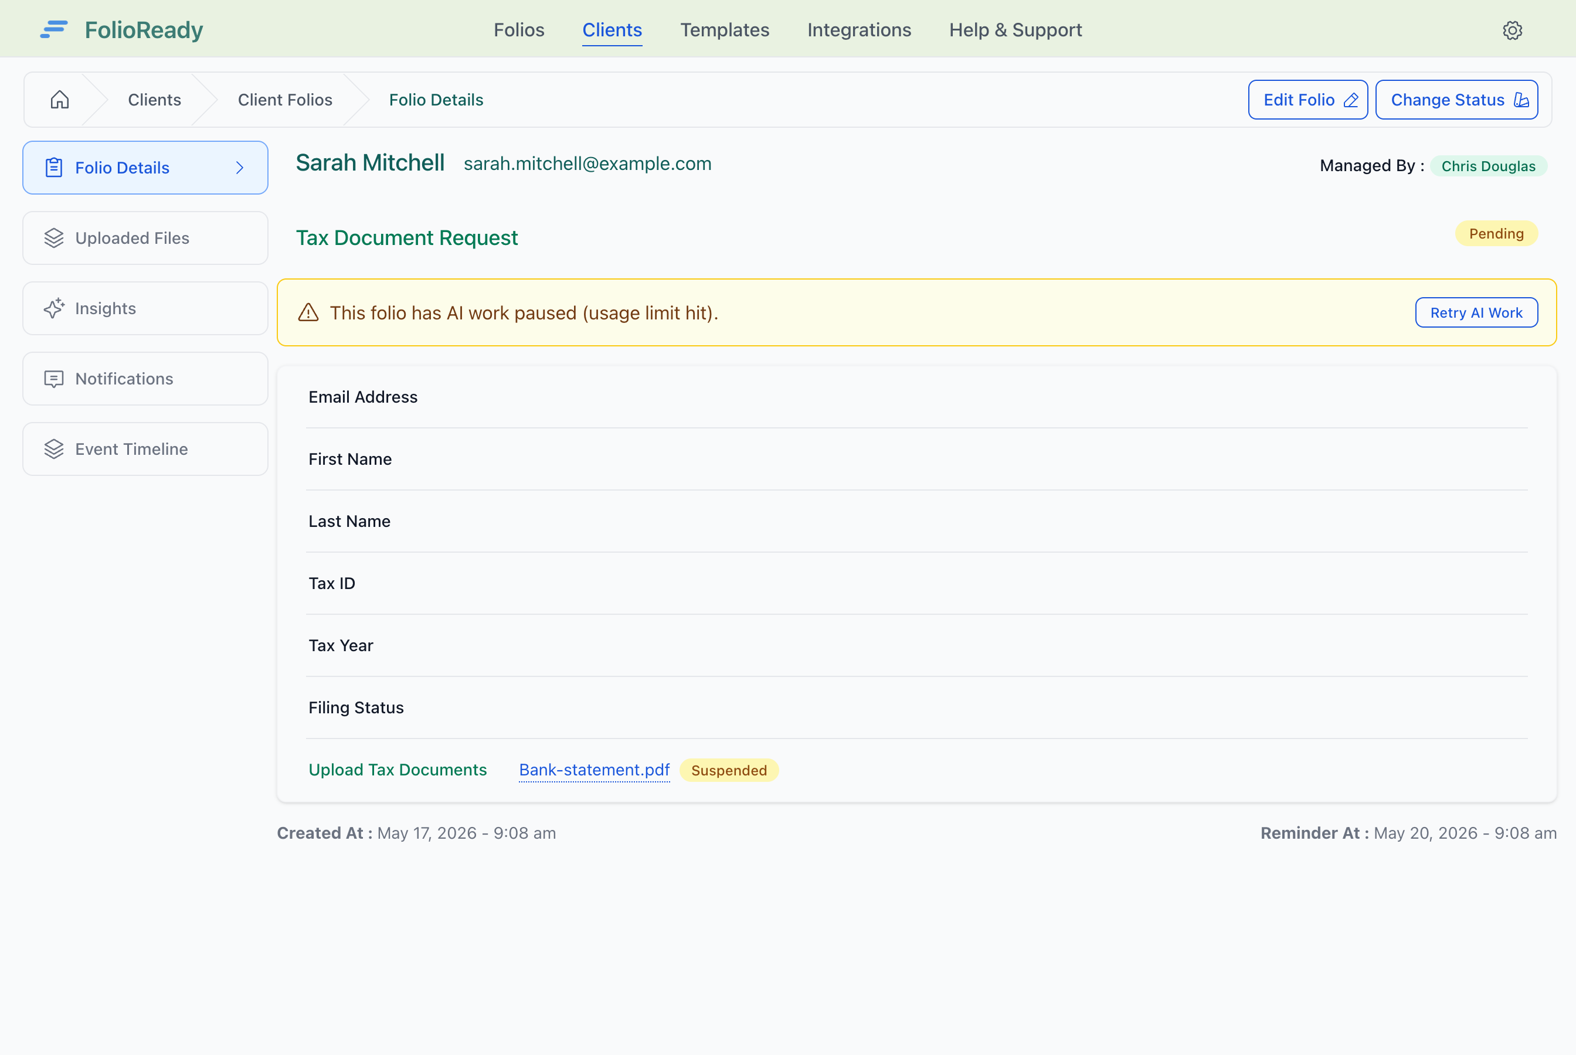
Task: Click the FolioReady logo icon
Action: [54, 30]
